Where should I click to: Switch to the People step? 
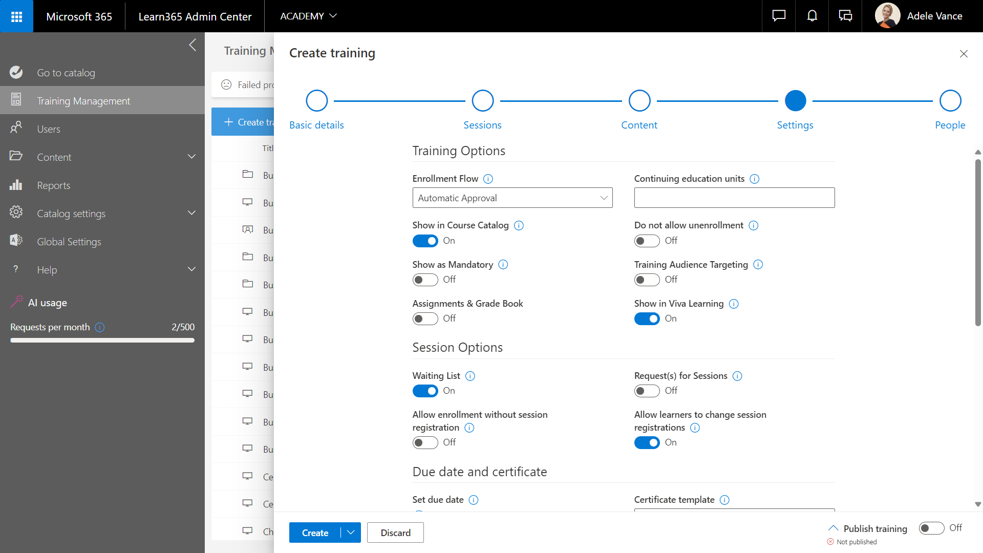click(x=950, y=101)
